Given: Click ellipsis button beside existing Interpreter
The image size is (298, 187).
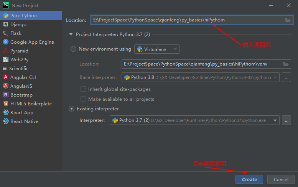Looking at the screenshot, I should coord(286,120).
